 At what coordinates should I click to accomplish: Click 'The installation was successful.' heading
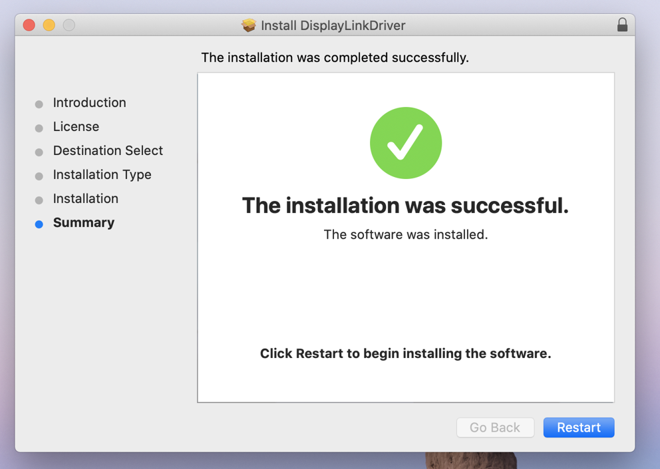click(x=405, y=206)
